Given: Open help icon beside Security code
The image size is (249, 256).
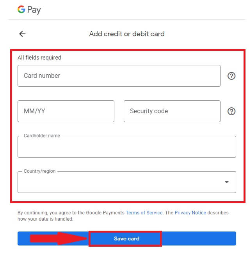Looking at the screenshot, I should (x=231, y=111).
